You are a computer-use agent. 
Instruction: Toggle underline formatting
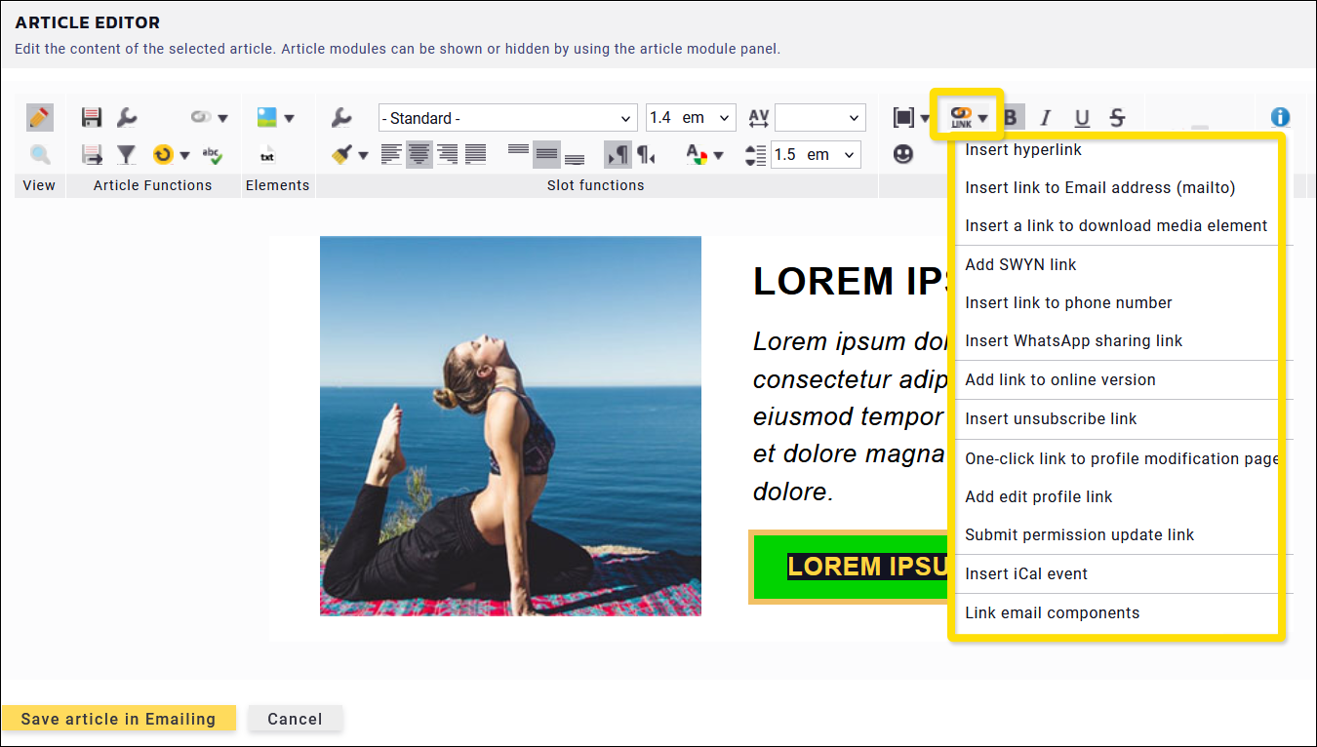[1082, 118]
